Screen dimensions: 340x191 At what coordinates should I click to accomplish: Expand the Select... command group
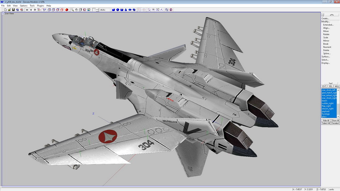click(x=325, y=60)
